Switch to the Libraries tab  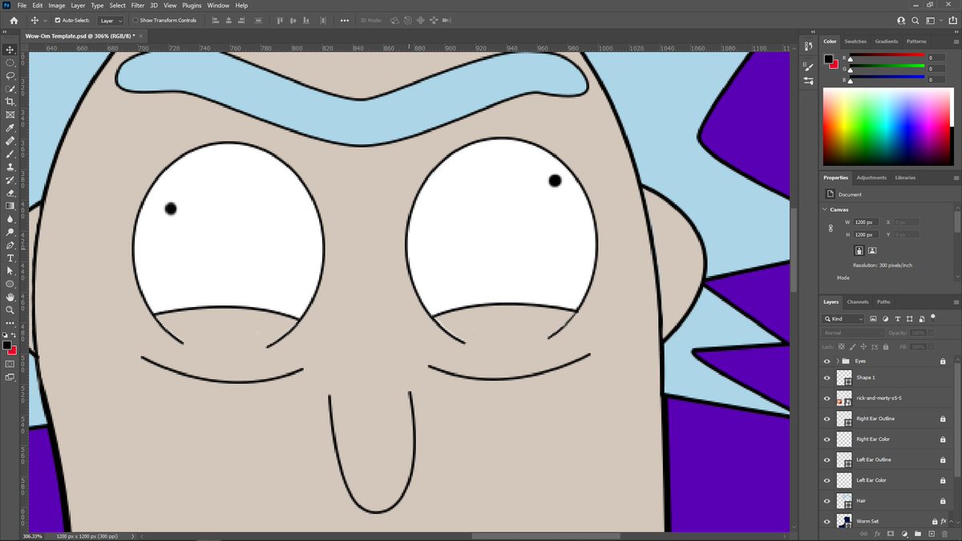point(905,177)
